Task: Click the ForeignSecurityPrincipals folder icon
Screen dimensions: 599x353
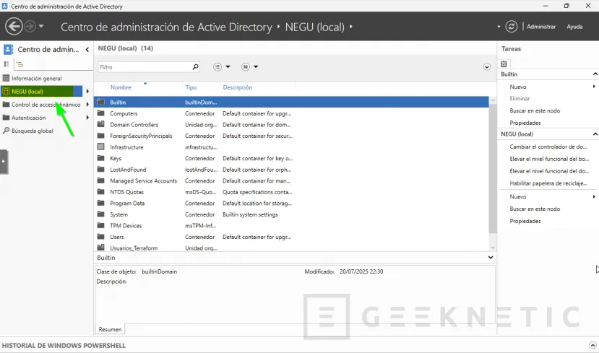Action: coord(101,136)
